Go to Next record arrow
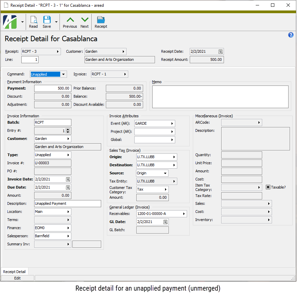 coord(85,20)
